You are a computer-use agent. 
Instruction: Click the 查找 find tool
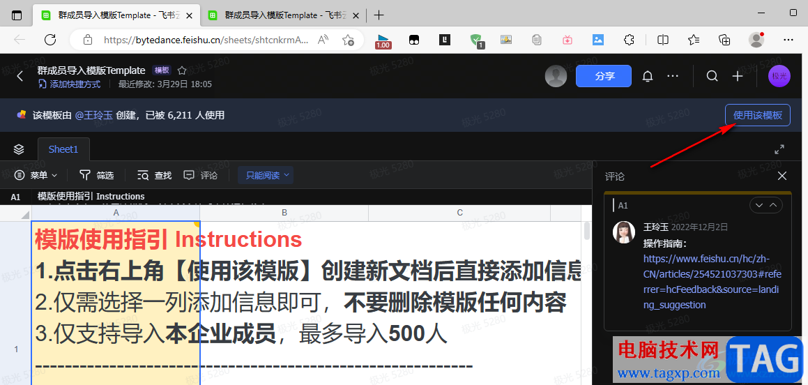(x=154, y=175)
